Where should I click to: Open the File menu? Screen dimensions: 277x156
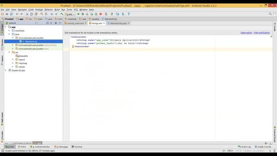click(x=3, y=10)
